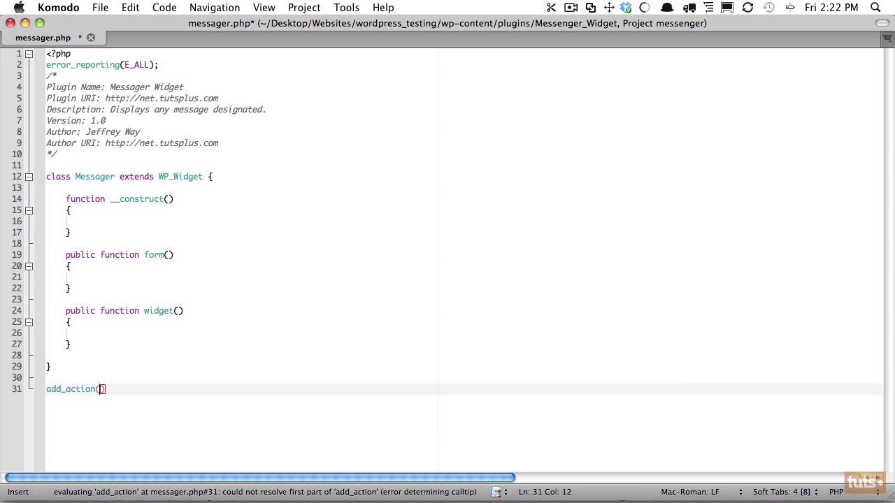The height and width of the screenshot is (503, 895).
Task: Click the file status icon in status bar
Action: tap(496, 492)
